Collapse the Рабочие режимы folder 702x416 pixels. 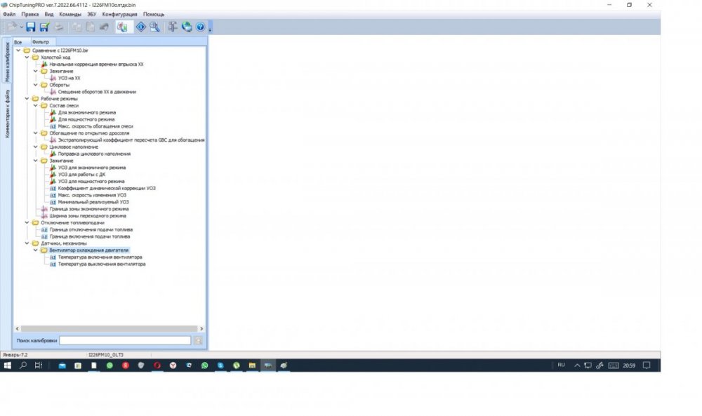click(x=27, y=99)
